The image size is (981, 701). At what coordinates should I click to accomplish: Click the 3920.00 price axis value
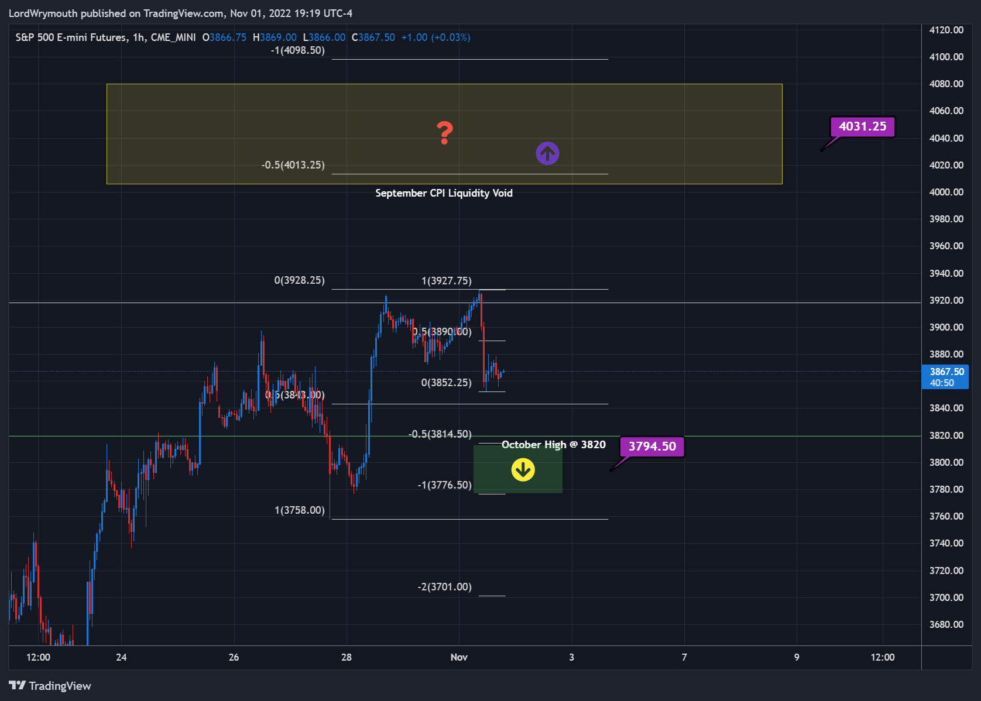pos(946,300)
